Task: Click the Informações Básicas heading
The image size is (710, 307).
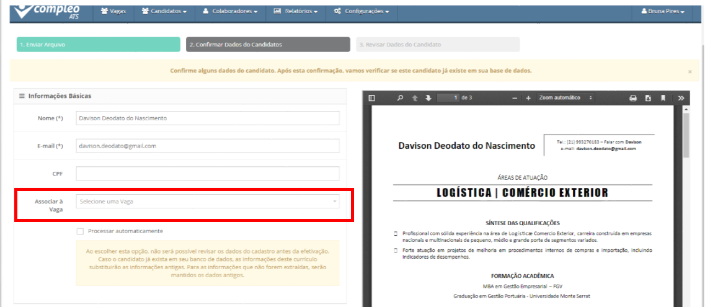Action: [x=60, y=96]
